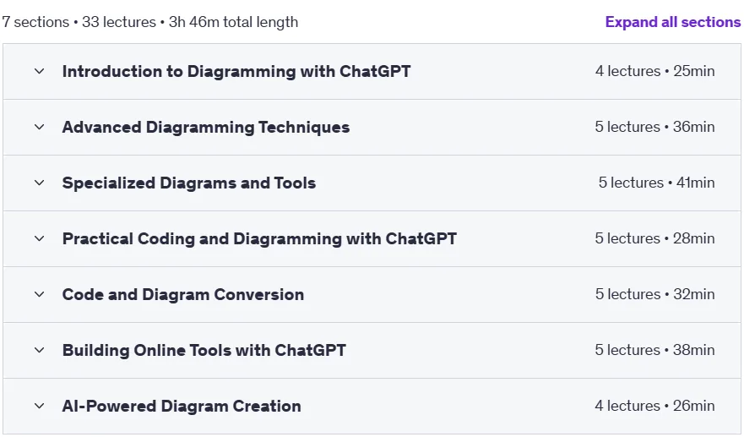Expand Advanced Diagramming Techniques chevron
This screenshot has width=744, height=437.
point(40,127)
